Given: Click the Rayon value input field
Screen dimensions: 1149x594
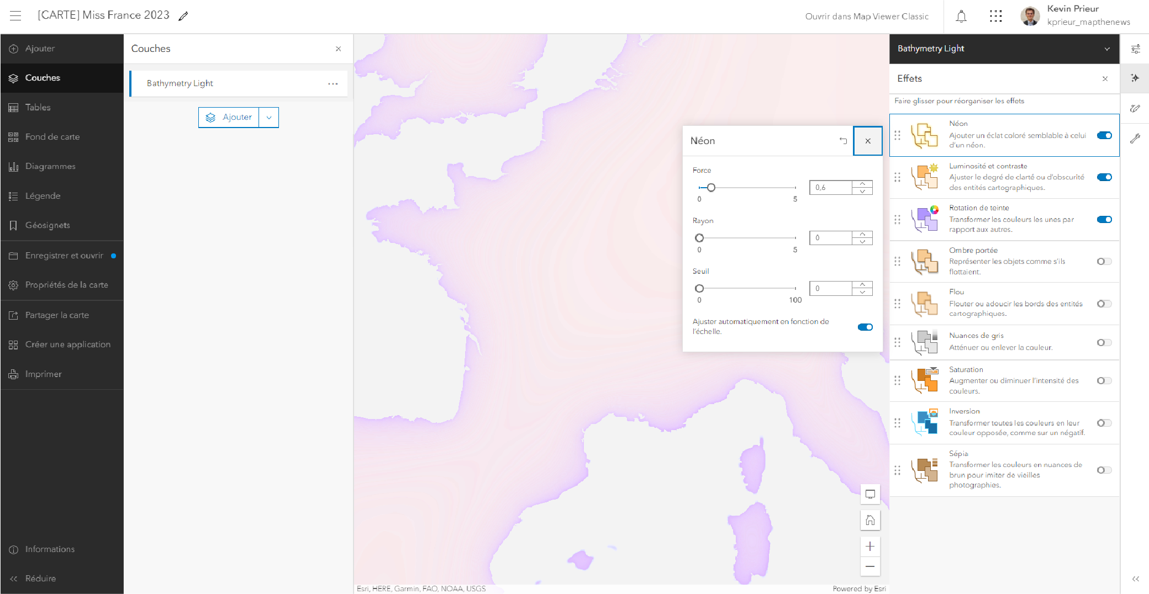Looking at the screenshot, I should pos(831,238).
